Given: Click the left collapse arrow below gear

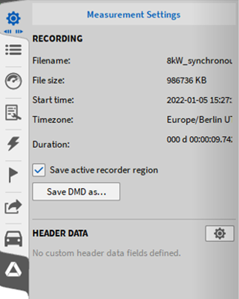Looking at the screenshot, I should 8,32.
